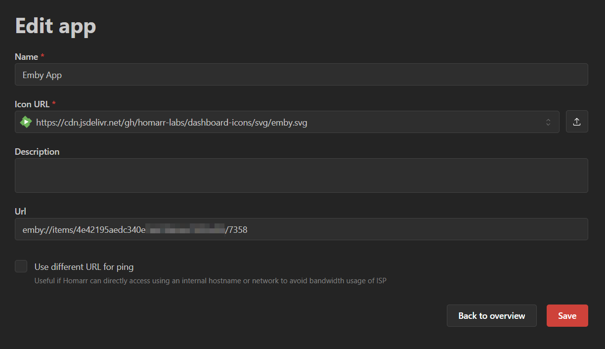Go back to overview

(491, 316)
